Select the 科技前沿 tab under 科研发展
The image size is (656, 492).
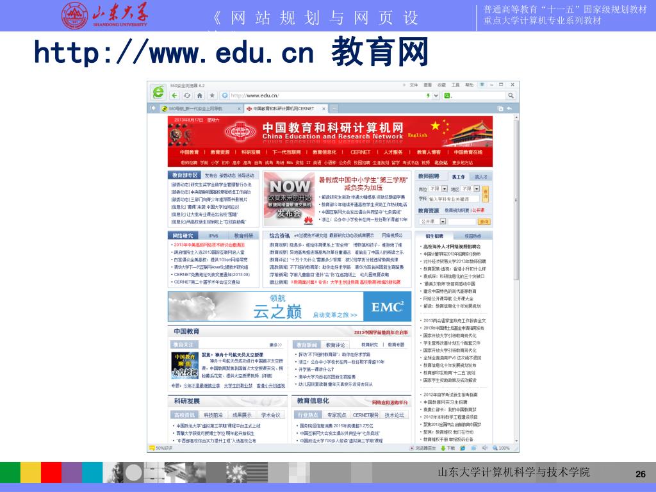click(213, 415)
